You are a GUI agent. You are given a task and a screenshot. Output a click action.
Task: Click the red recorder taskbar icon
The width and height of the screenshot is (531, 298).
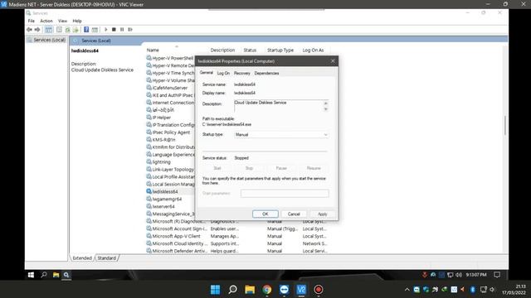(x=319, y=290)
